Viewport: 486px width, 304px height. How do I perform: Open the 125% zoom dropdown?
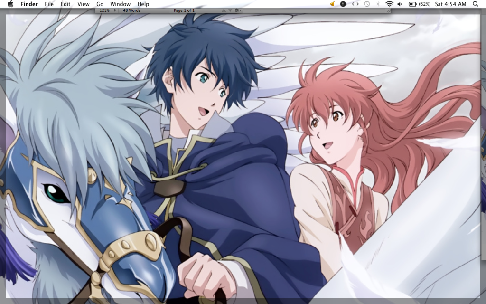click(x=108, y=10)
